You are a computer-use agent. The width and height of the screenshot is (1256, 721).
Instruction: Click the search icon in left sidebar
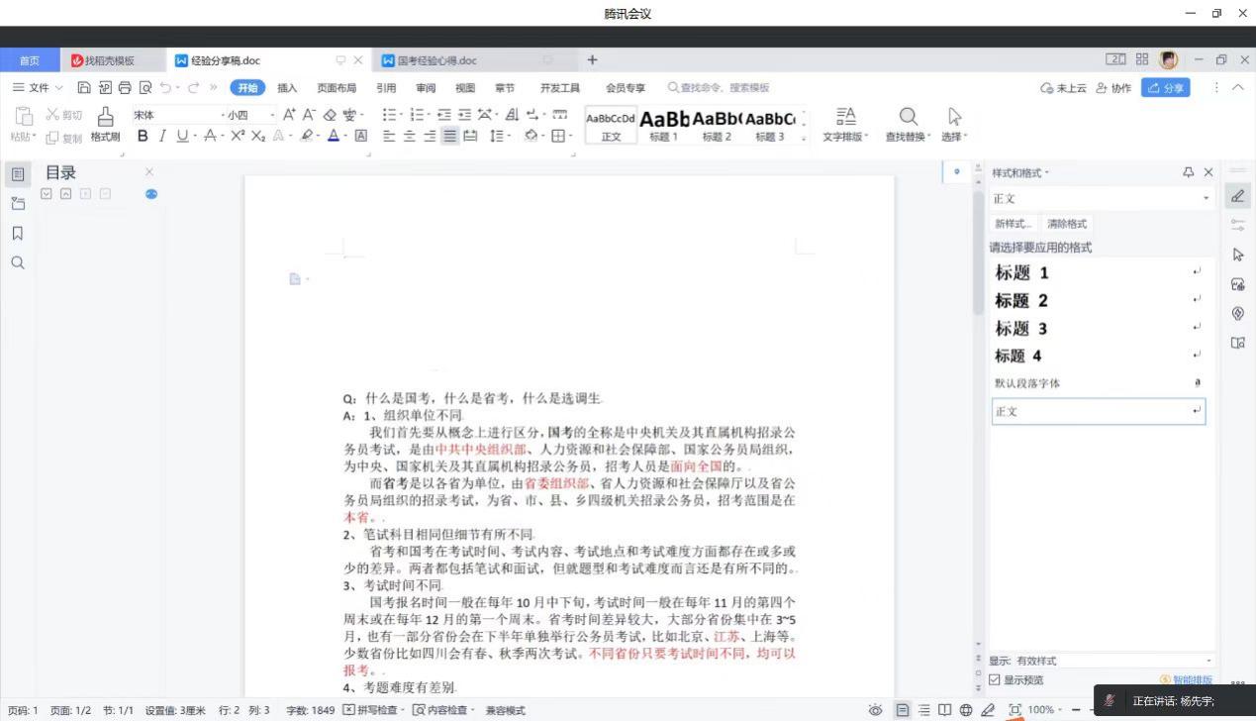point(18,263)
